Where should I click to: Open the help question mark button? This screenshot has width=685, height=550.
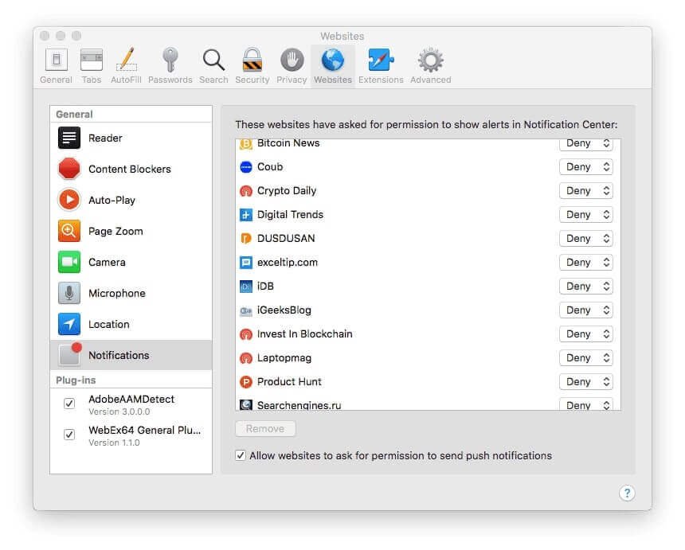(627, 493)
